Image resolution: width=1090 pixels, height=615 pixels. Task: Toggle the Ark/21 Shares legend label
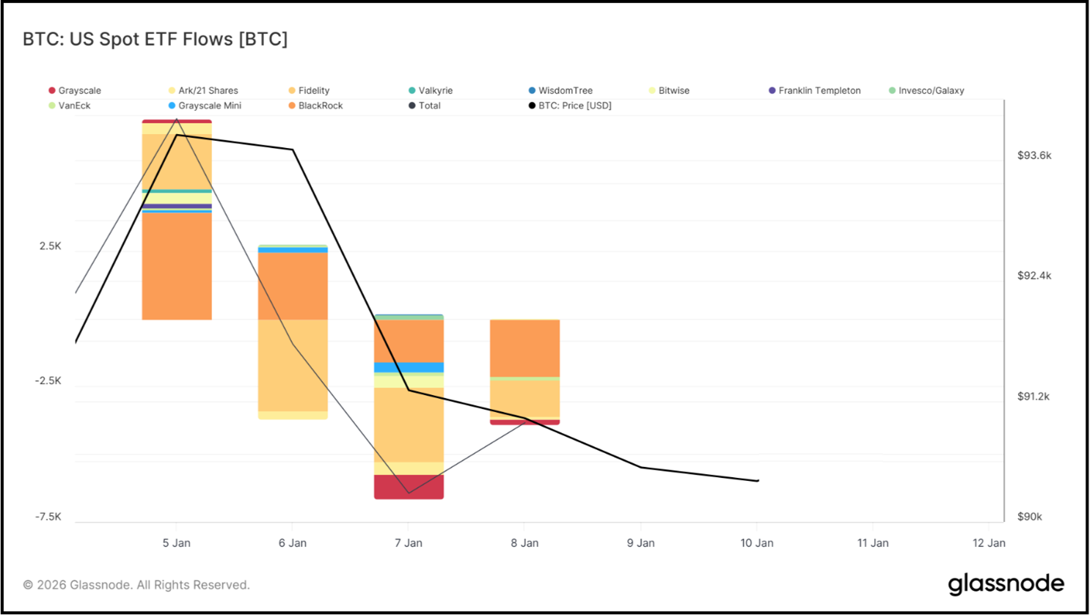[208, 91]
